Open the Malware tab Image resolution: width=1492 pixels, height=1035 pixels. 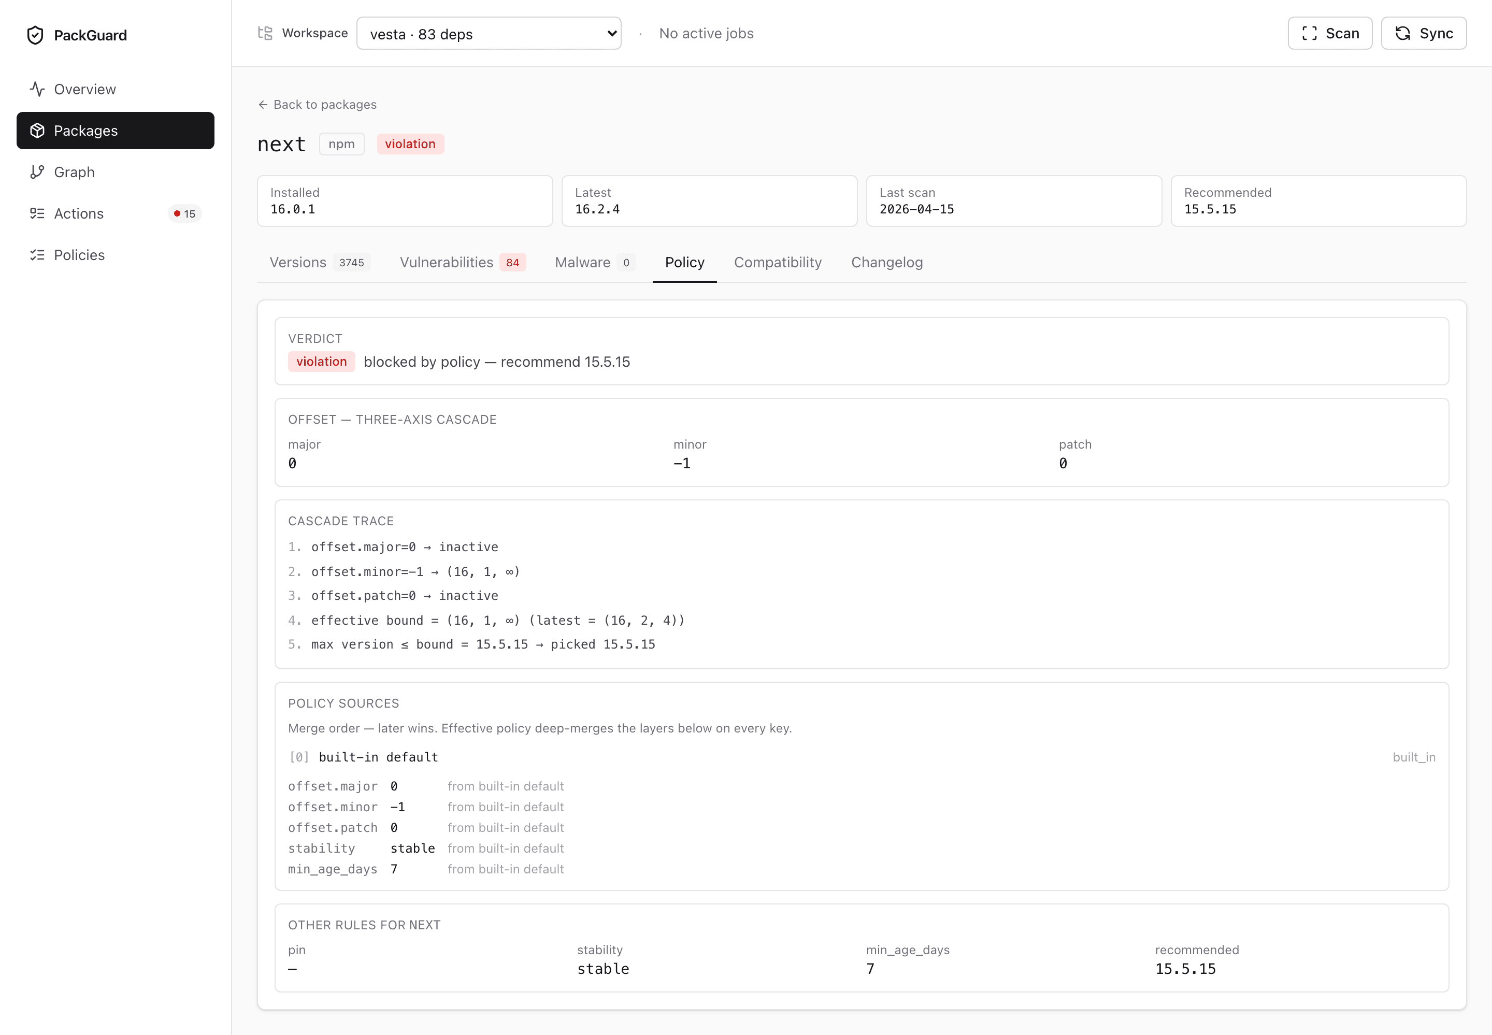click(595, 262)
